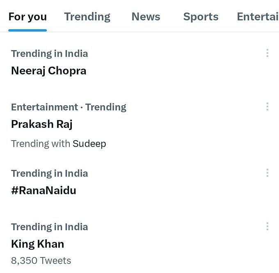Open three-dot menu beside #RanaNaidu trend
Image resolution: width=279 pixels, height=273 pixels.
(267, 173)
